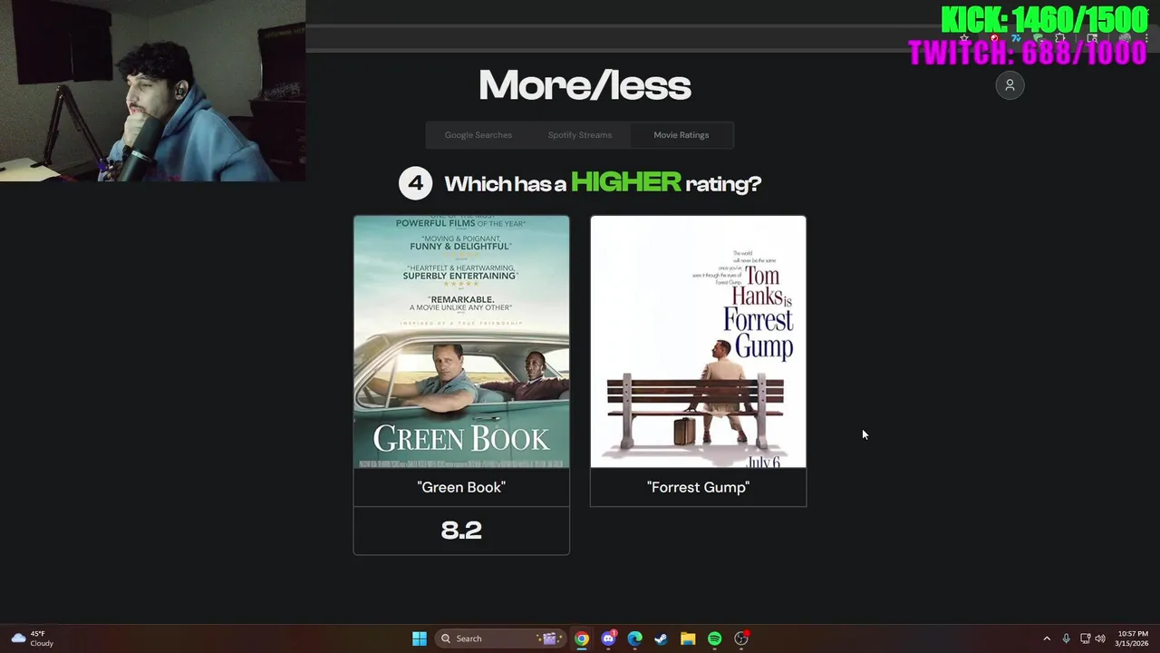Open the weather widget showing Cloudy
1160x653 pixels.
(32, 638)
